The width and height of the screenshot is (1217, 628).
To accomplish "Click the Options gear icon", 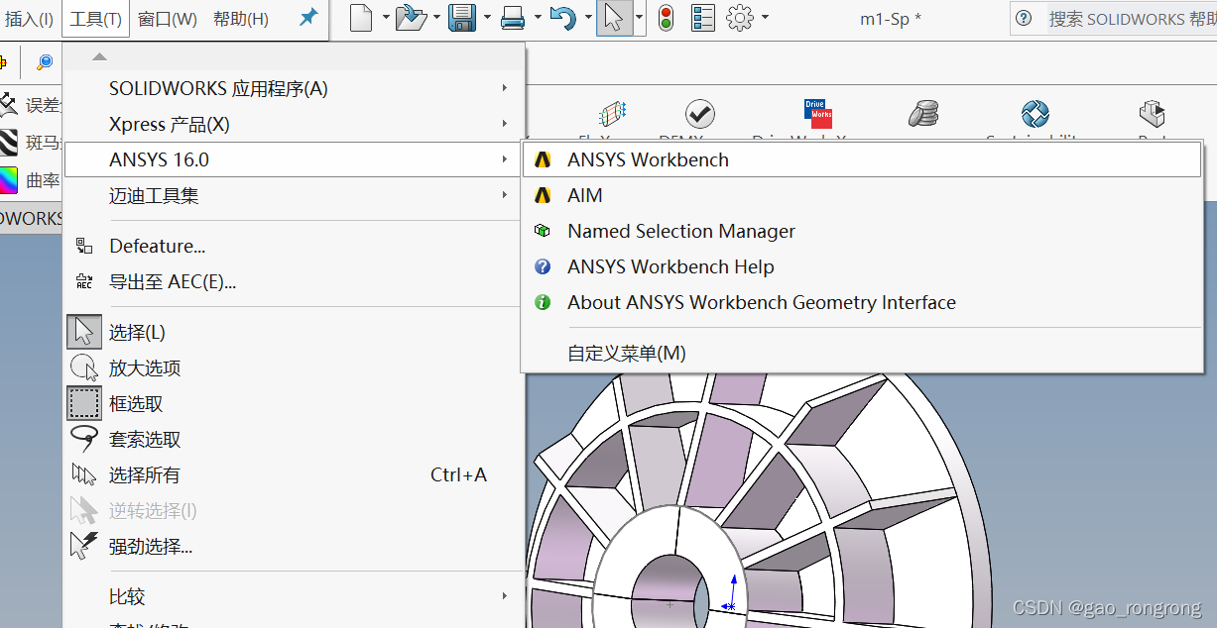I will click(x=740, y=18).
